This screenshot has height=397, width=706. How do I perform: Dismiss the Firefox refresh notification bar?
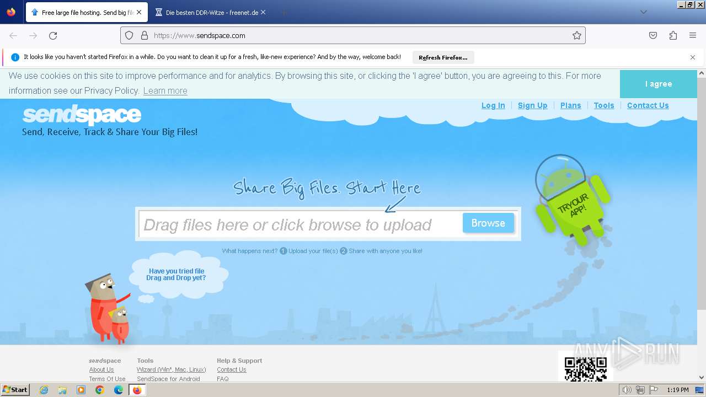point(693,57)
